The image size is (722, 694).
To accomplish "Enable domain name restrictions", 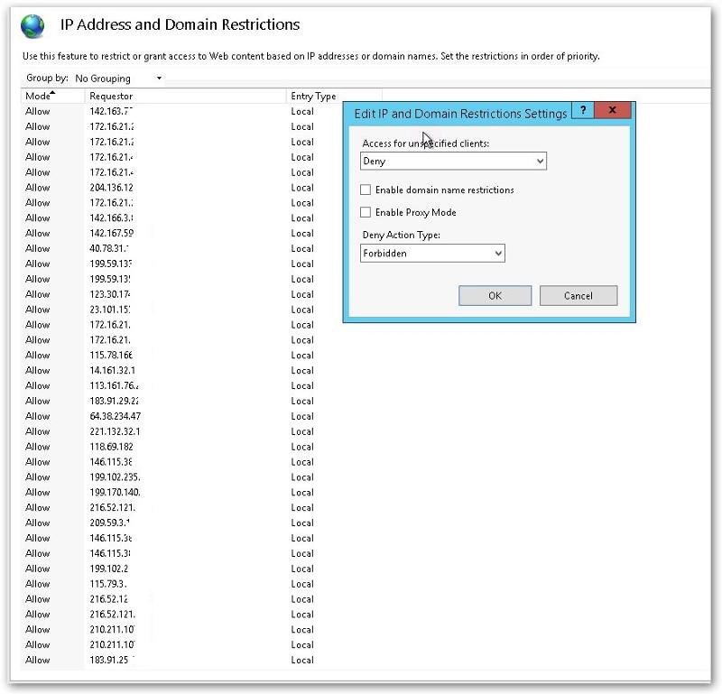I will coord(365,190).
